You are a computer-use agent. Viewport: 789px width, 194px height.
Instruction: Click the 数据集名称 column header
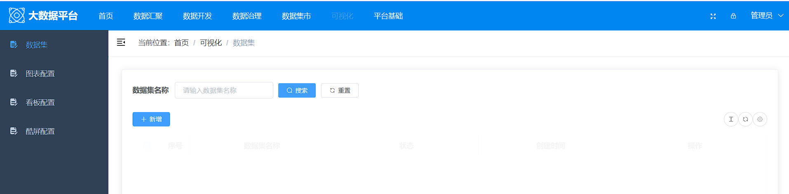262,146
